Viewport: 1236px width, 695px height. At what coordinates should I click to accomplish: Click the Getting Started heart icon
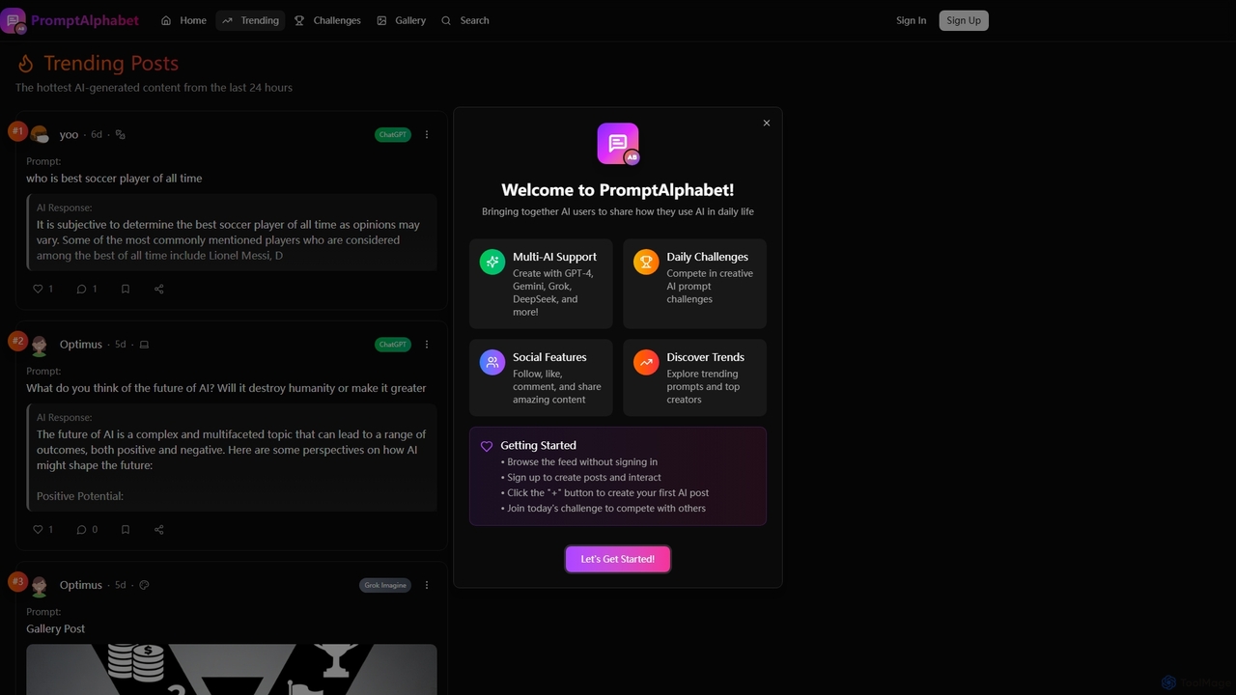(487, 446)
